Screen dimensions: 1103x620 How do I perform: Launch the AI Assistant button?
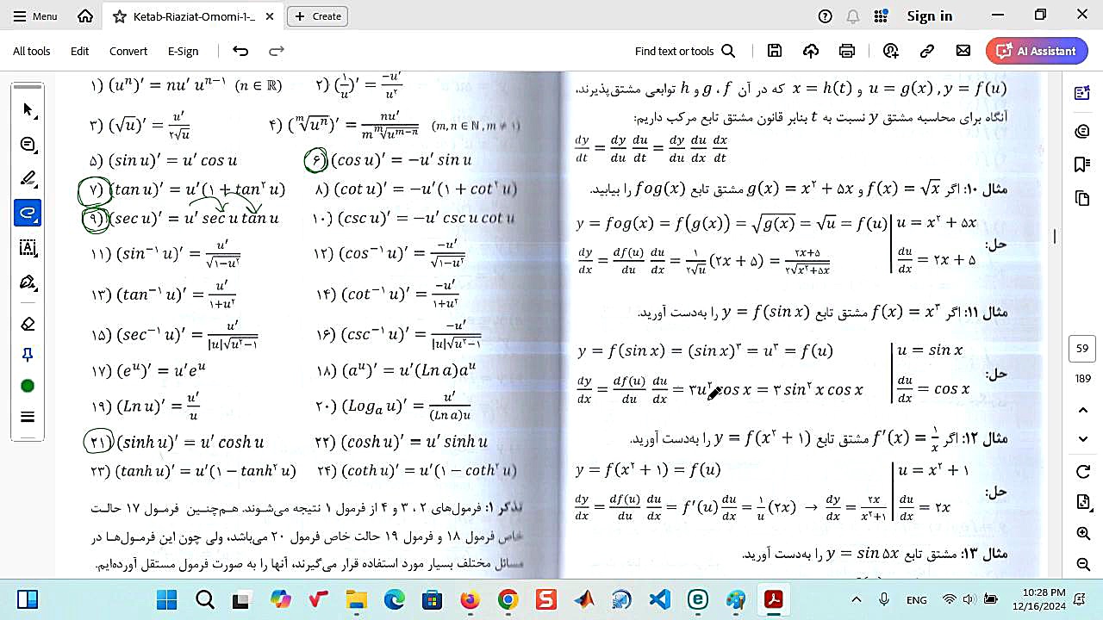point(1037,51)
